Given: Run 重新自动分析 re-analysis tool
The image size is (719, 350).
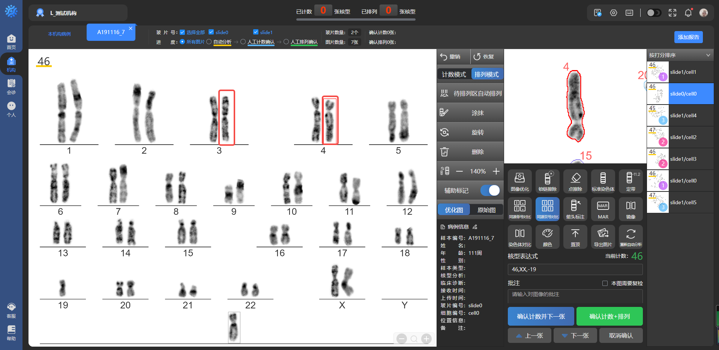Looking at the screenshot, I should pyautogui.click(x=630, y=236).
